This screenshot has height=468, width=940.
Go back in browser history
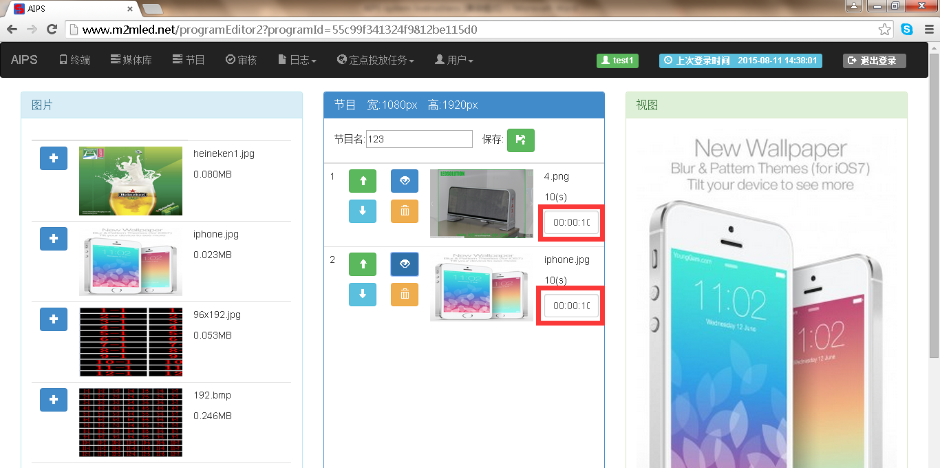12,30
